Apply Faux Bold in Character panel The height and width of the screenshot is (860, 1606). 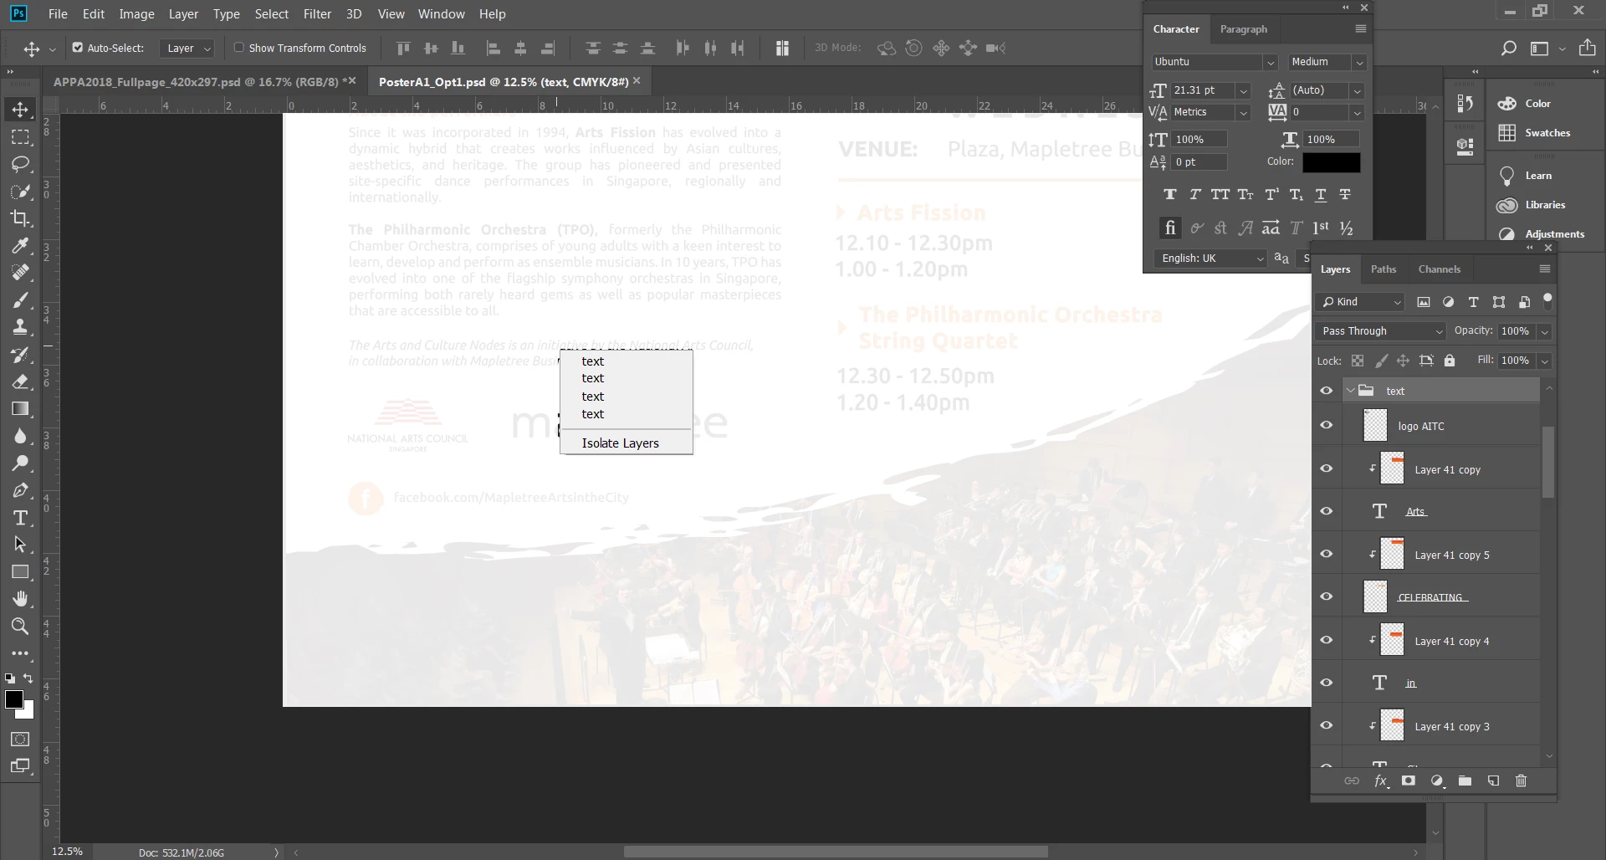[1169, 195]
